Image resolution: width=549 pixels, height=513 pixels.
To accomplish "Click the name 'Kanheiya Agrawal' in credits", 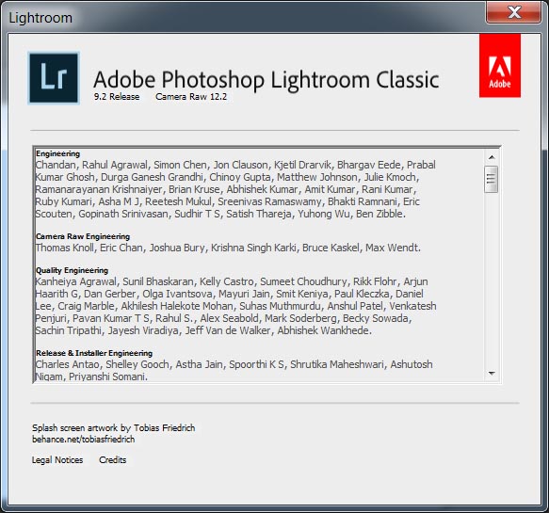I will coord(76,281).
